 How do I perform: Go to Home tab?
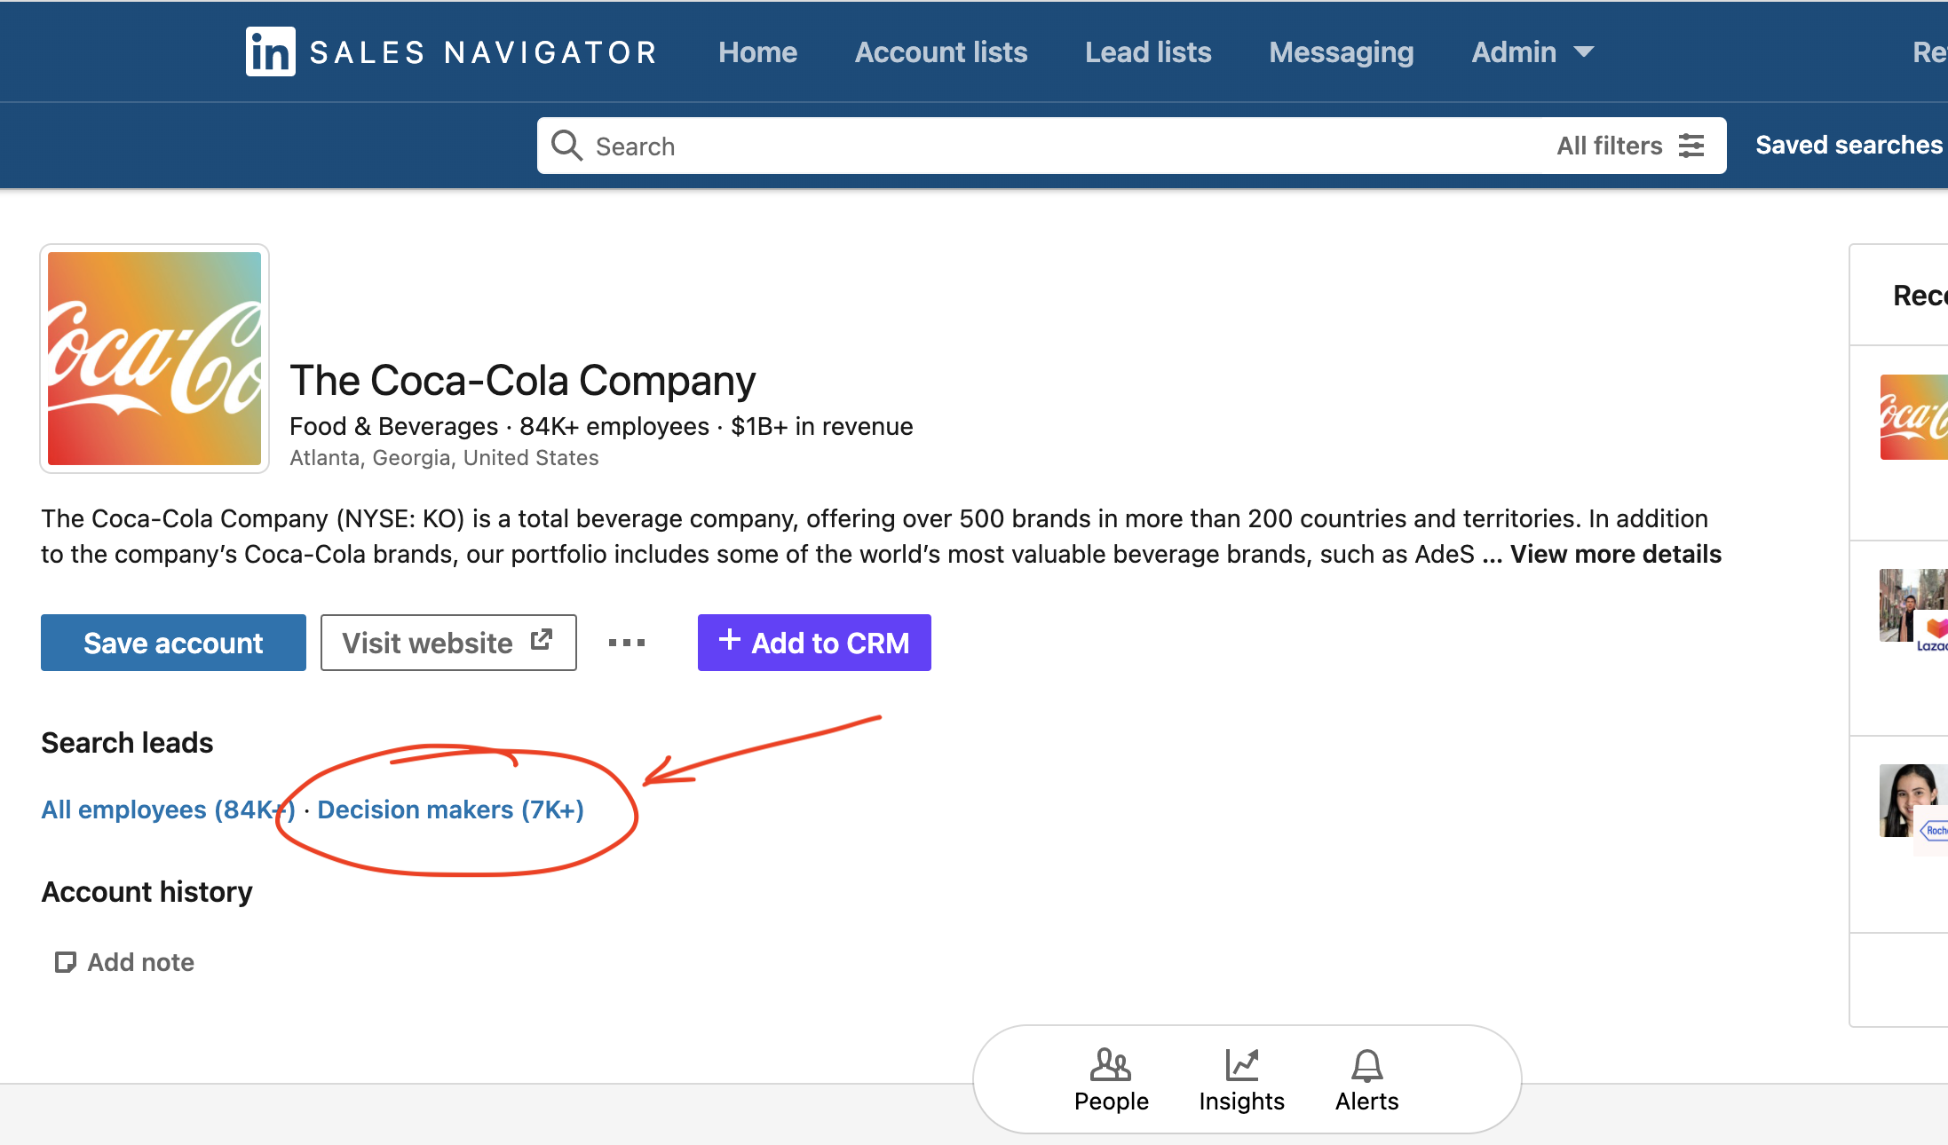pos(757,52)
